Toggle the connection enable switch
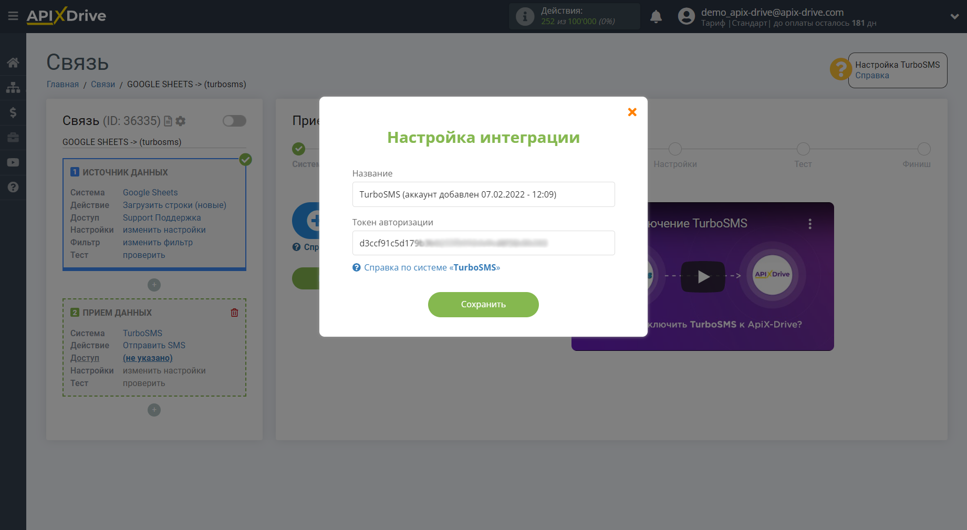 click(x=234, y=121)
